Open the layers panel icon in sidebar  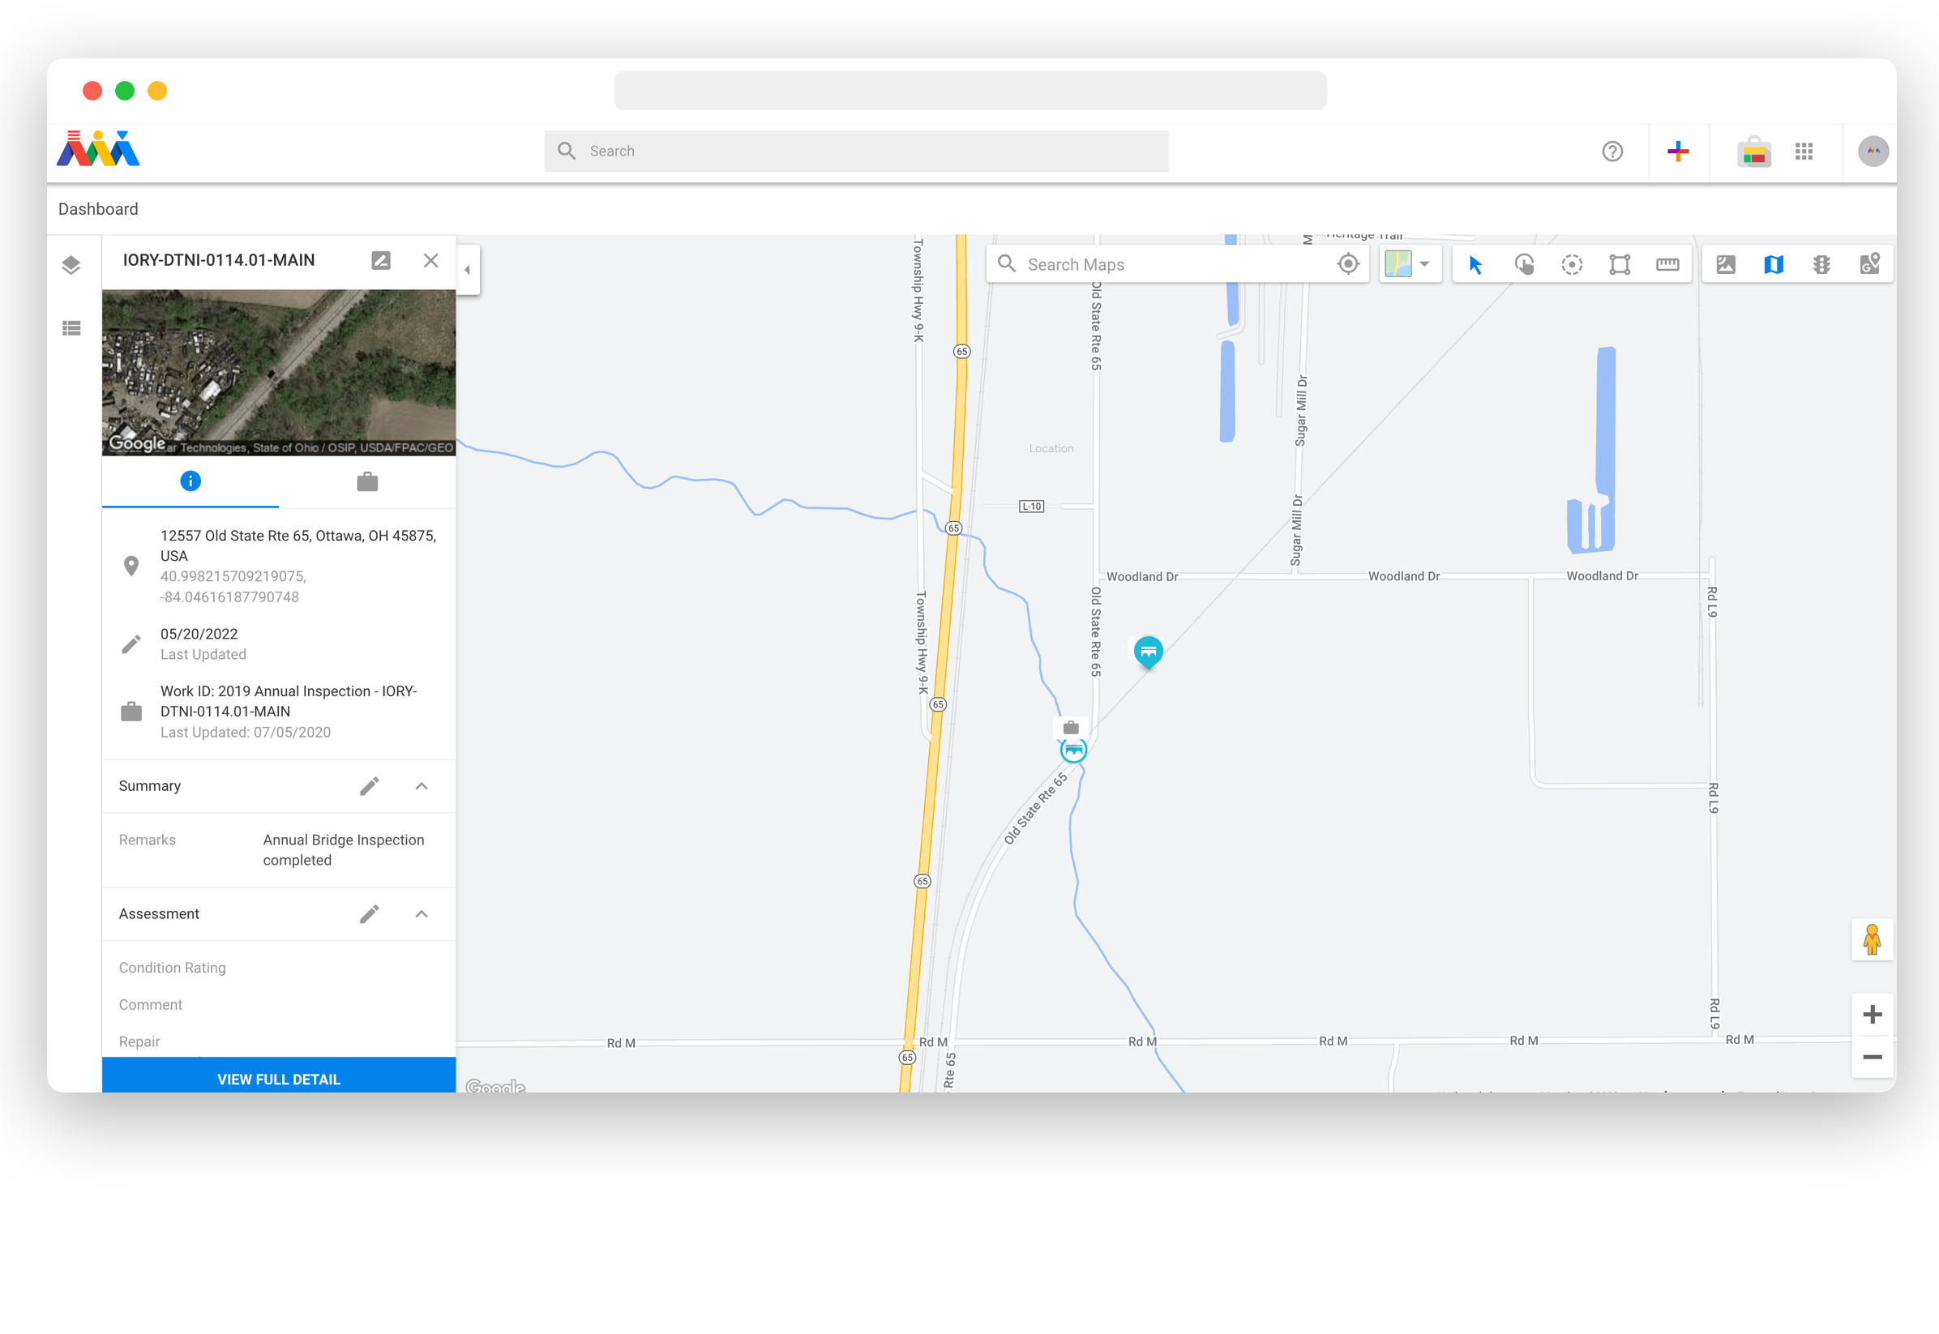coord(71,265)
